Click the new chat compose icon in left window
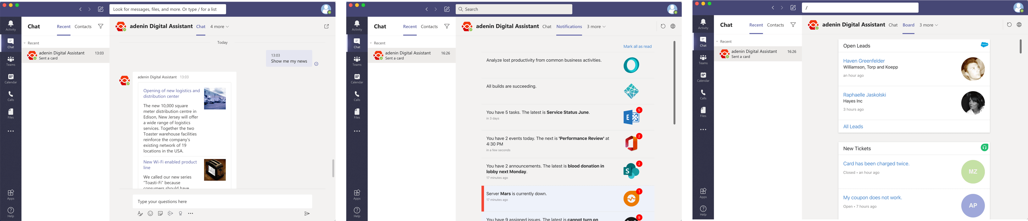The width and height of the screenshot is (1028, 221). click(101, 9)
